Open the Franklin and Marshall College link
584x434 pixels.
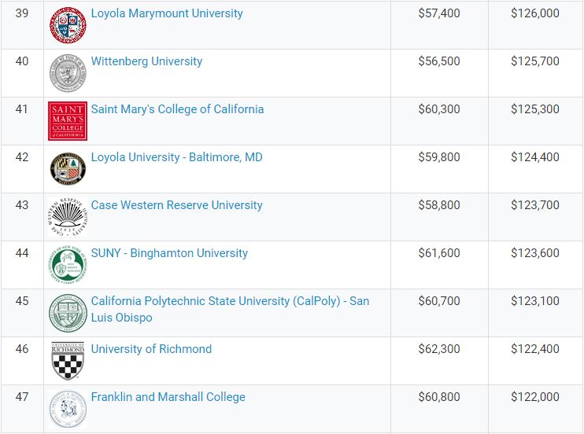point(168,397)
